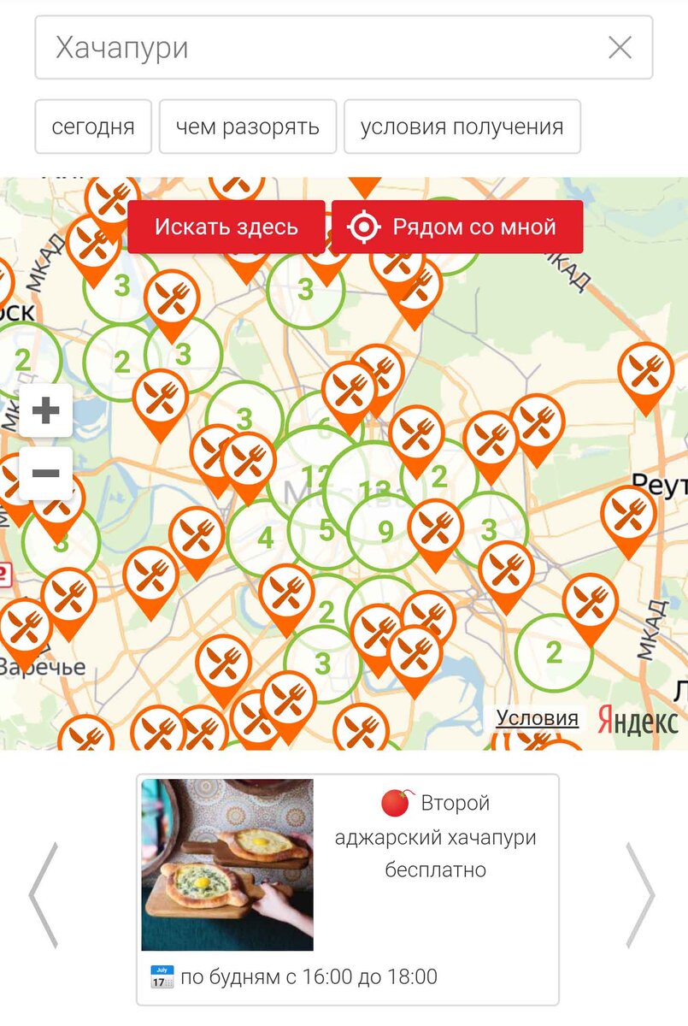Apply the условия получения filter
The image size is (688, 1026).
pyautogui.click(x=462, y=127)
